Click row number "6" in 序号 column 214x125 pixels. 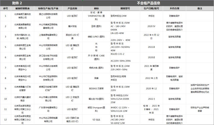5,57
